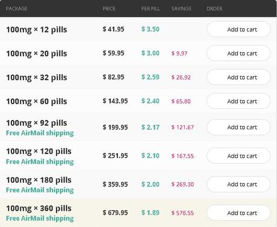The image size is (277, 227).
Task: Select the $ 41.95 price text
Action: pyautogui.click(x=113, y=30)
